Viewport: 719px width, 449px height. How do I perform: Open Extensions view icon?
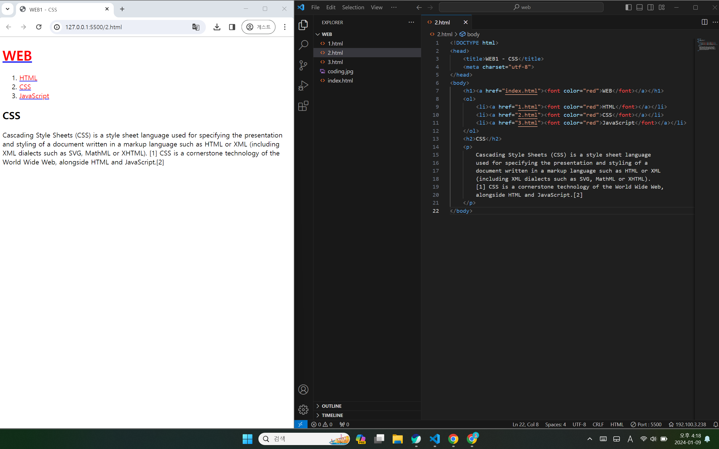303,106
